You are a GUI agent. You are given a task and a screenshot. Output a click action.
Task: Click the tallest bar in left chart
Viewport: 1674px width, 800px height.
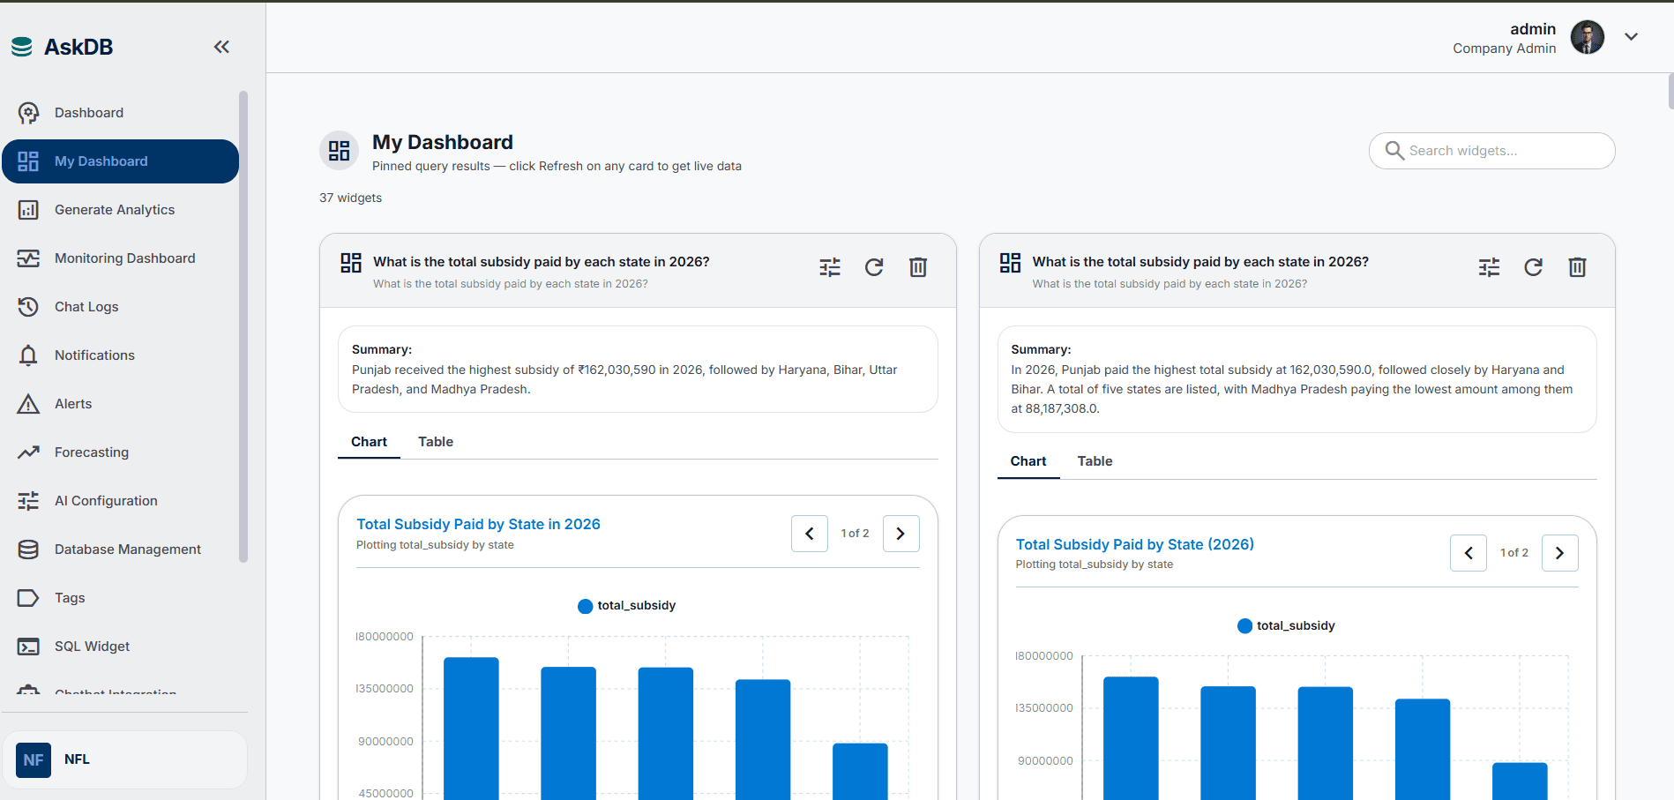(471, 729)
